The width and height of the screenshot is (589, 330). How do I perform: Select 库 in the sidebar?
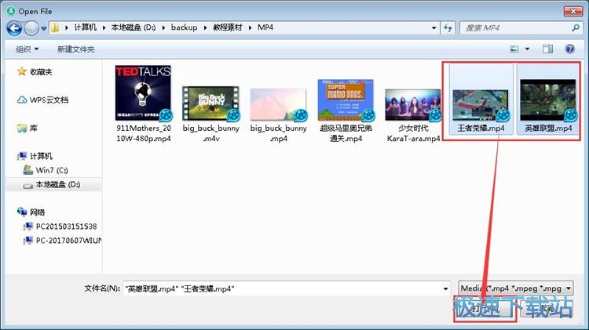click(x=34, y=128)
